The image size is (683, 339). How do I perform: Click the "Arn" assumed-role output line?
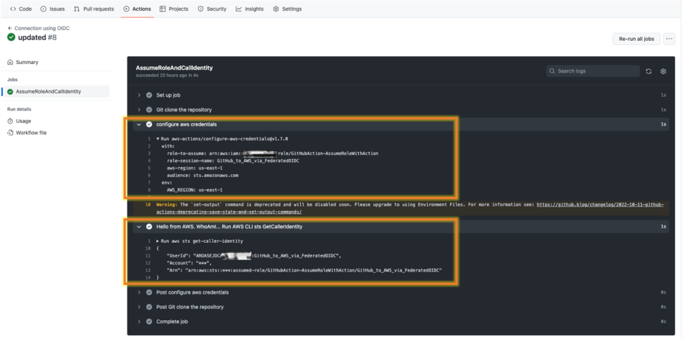(x=304, y=270)
